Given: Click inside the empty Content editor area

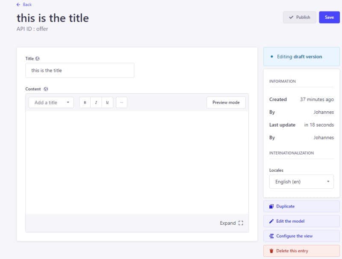Looking at the screenshot, I should pyautogui.click(x=136, y=163).
